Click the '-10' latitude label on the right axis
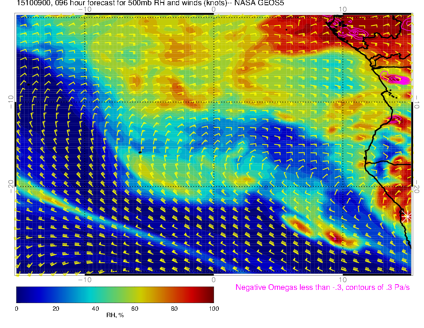 pos(417,101)
